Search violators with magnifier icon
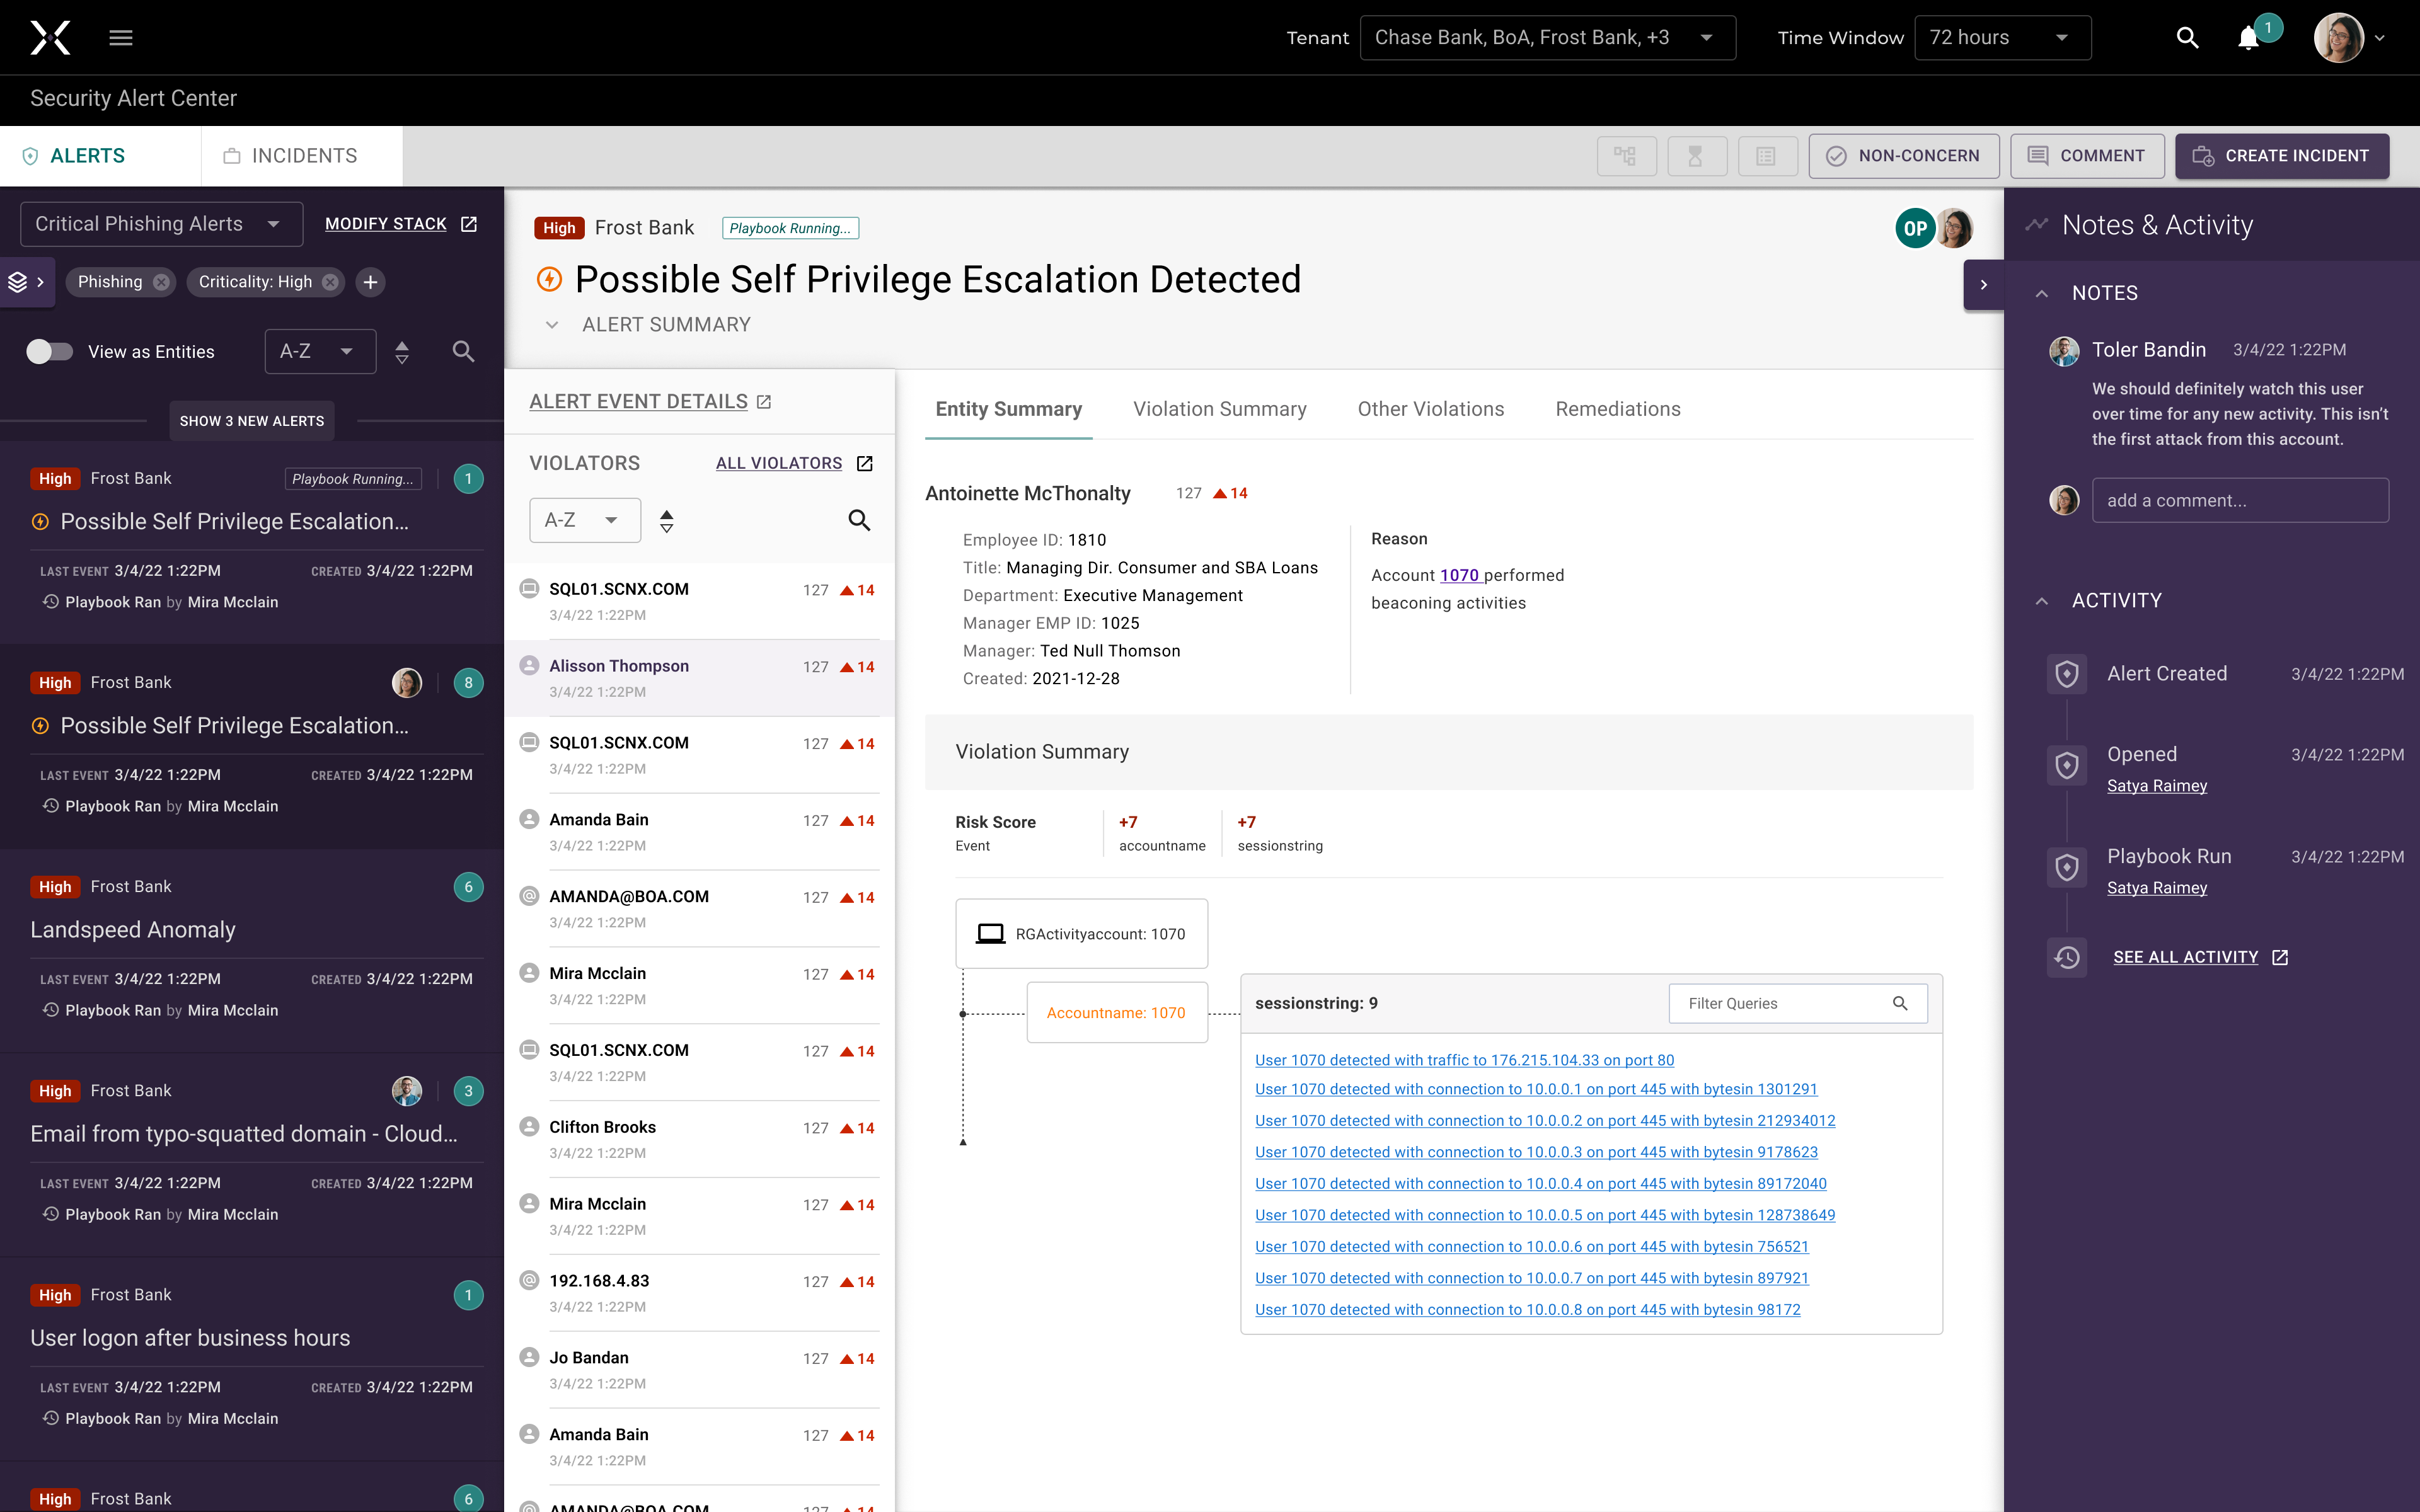Viewport: 2420px width, 1512px height. tap(859, 520)
